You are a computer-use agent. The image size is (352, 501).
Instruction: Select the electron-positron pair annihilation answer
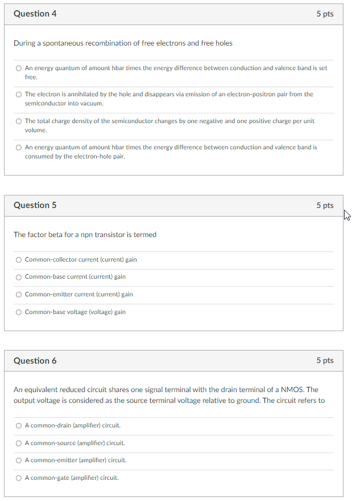[18, 94]
